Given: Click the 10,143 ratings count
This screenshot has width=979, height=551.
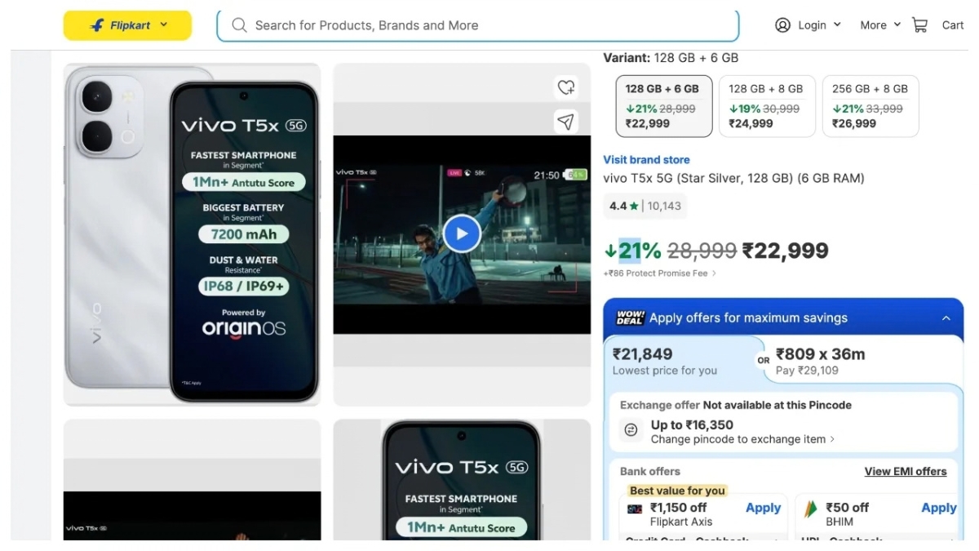Looking at the screenshot, I should tap(664, 206).
